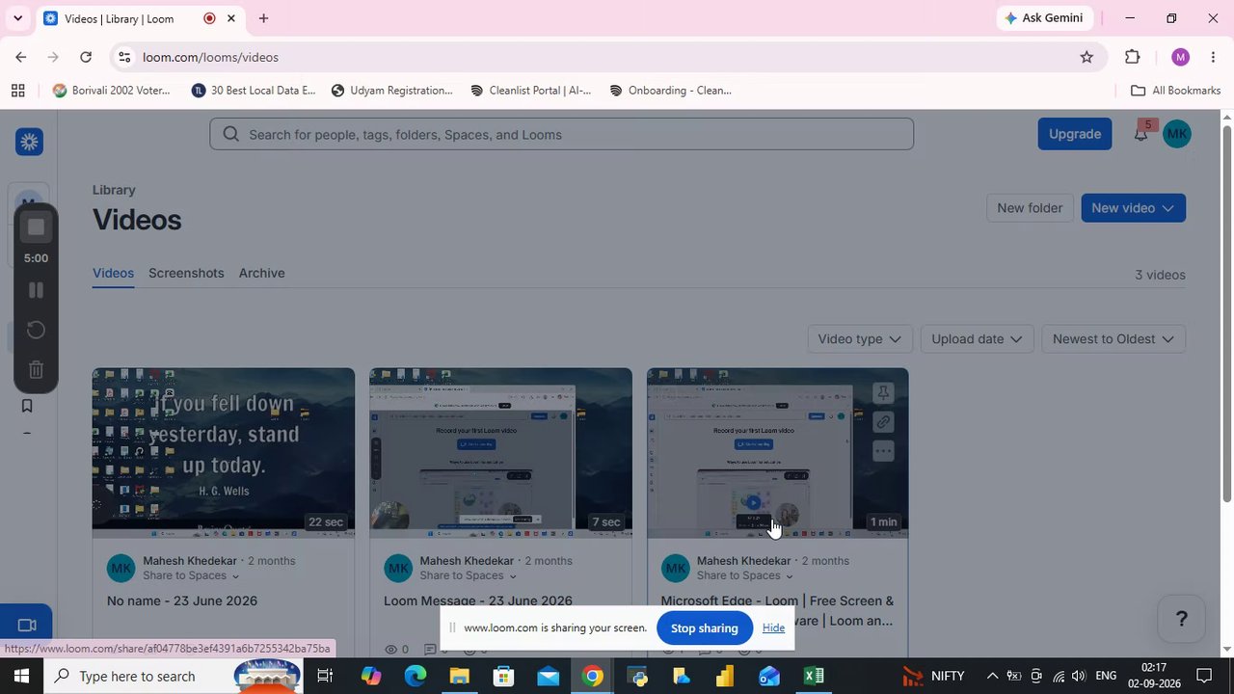Delete recording with the trash icon

click(x=36, y=370)
